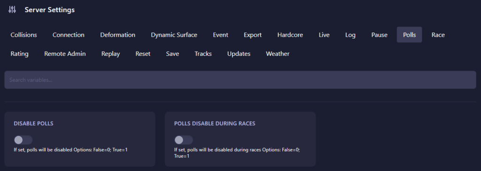481x171 pixels.
Task: Open the Export tab
Action: [x=253, y=35]
